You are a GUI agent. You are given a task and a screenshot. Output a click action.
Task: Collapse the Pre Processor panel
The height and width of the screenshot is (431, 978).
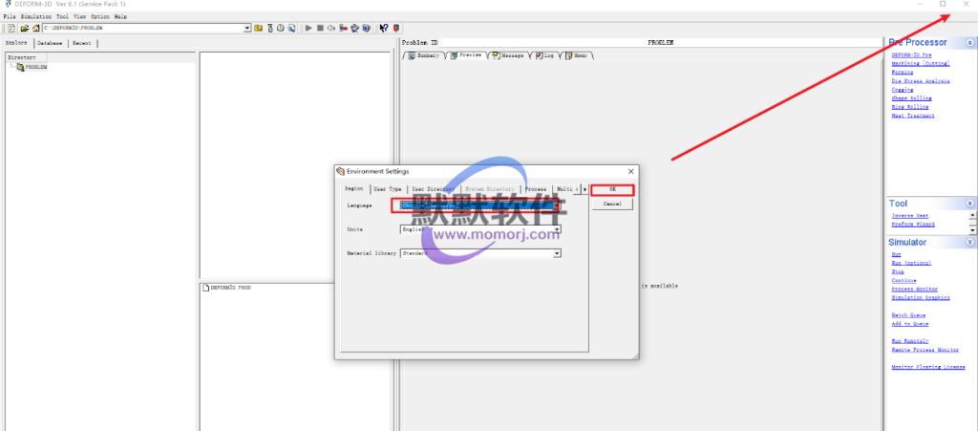tap(970, 43)
